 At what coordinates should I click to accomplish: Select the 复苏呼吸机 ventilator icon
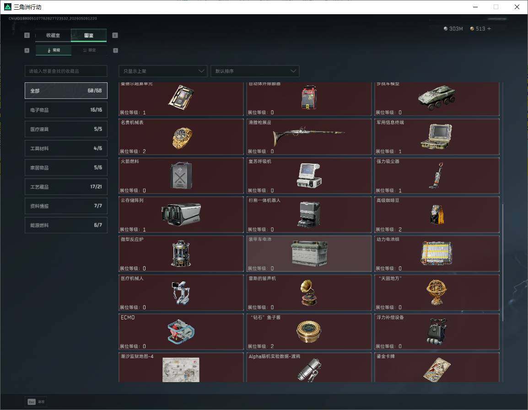click(309, 175)
